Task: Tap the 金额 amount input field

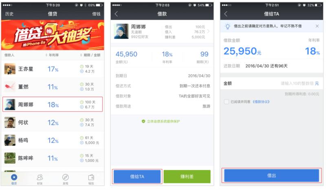Action: (x=271, y=83)
